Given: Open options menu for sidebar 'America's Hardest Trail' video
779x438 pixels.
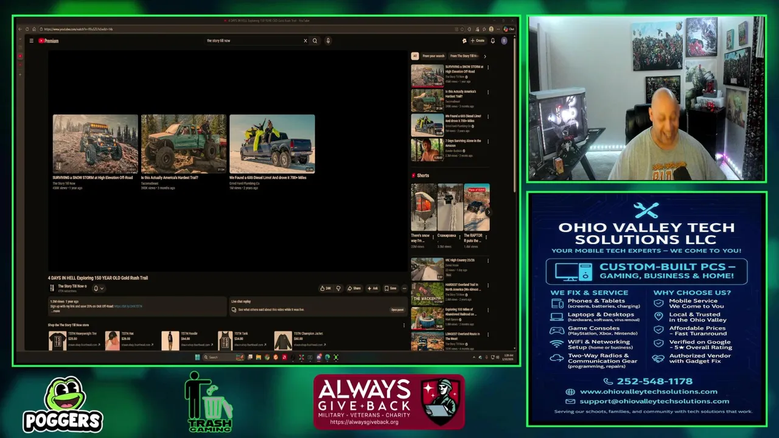Looking at the screenshot, I should point(487,92).
